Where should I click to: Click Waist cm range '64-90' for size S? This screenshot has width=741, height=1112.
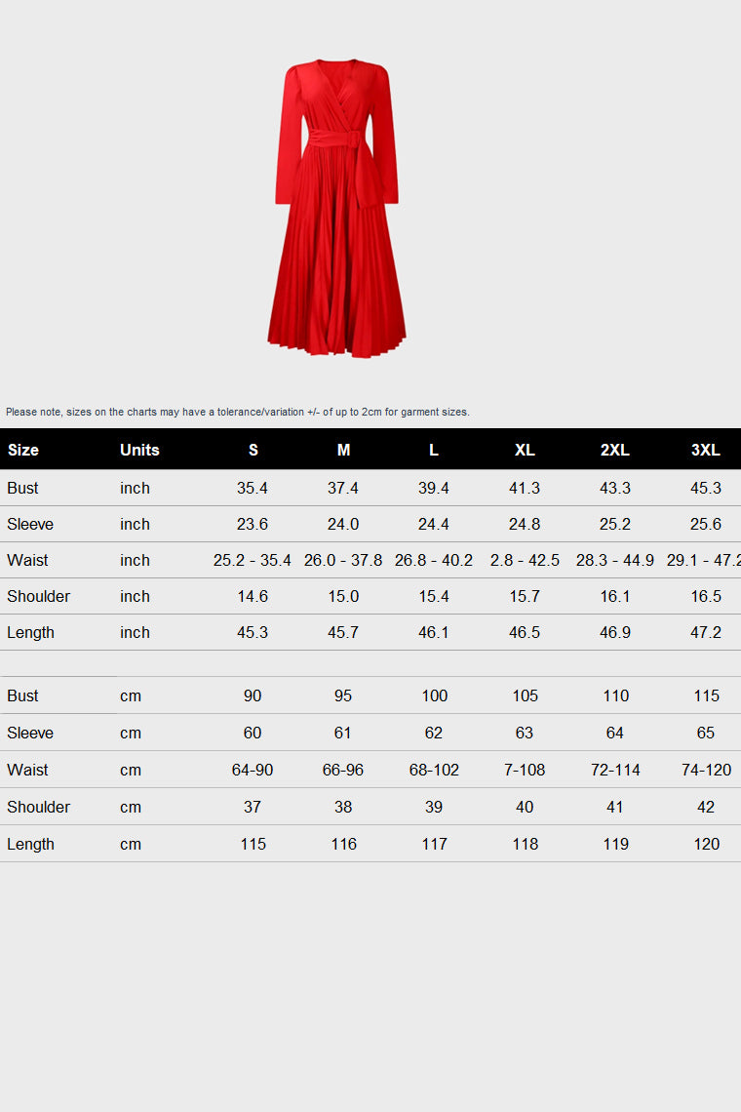tap(253, 770)
